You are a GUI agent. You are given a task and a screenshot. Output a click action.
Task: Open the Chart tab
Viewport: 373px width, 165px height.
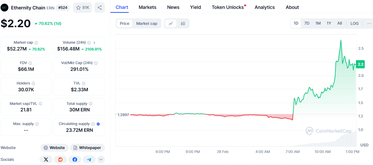pos(122,7)
